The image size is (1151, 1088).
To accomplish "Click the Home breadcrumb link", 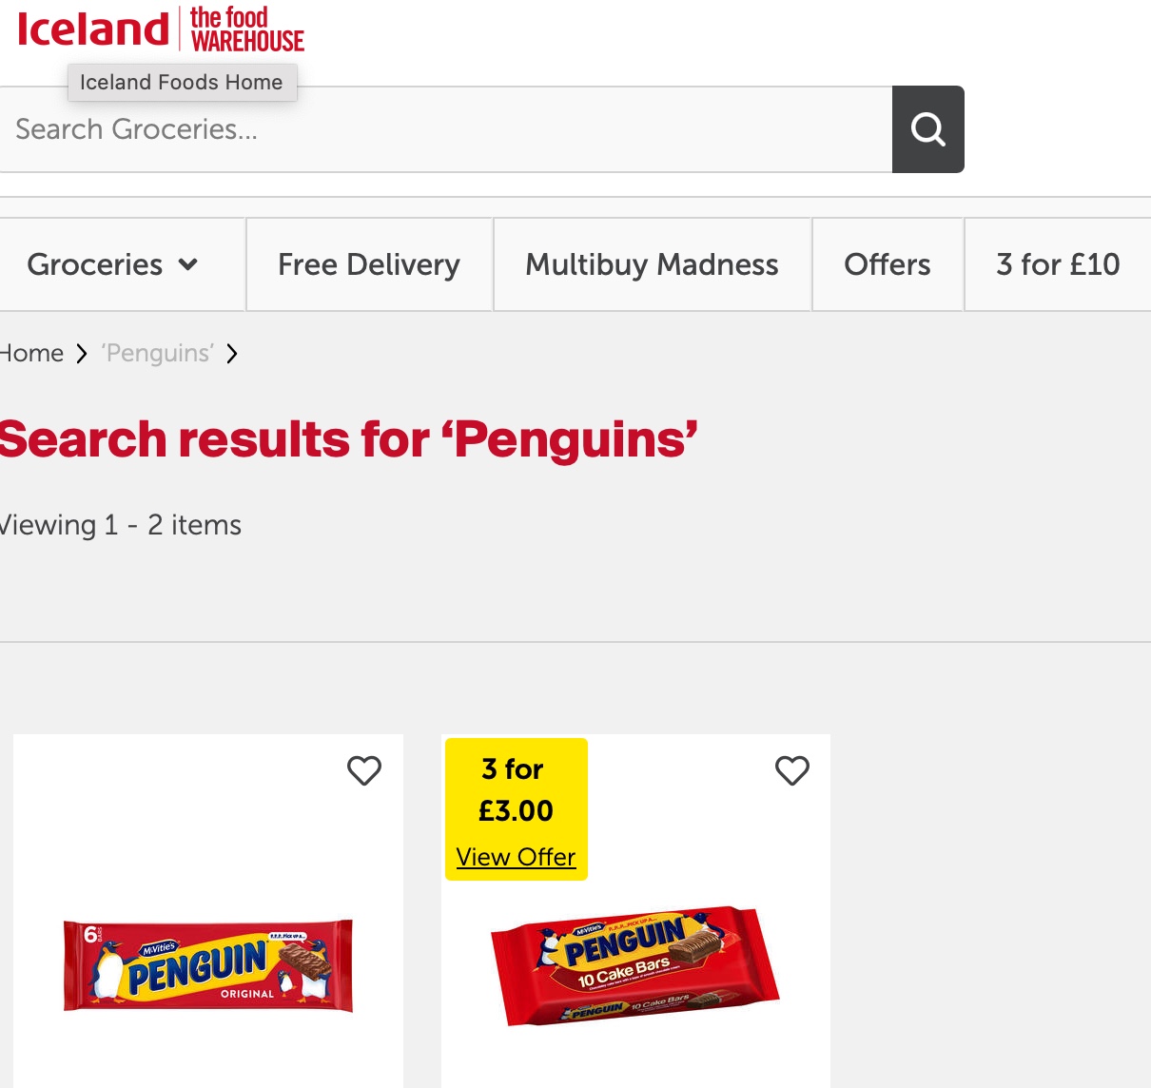I will click(x=32, y=354).
